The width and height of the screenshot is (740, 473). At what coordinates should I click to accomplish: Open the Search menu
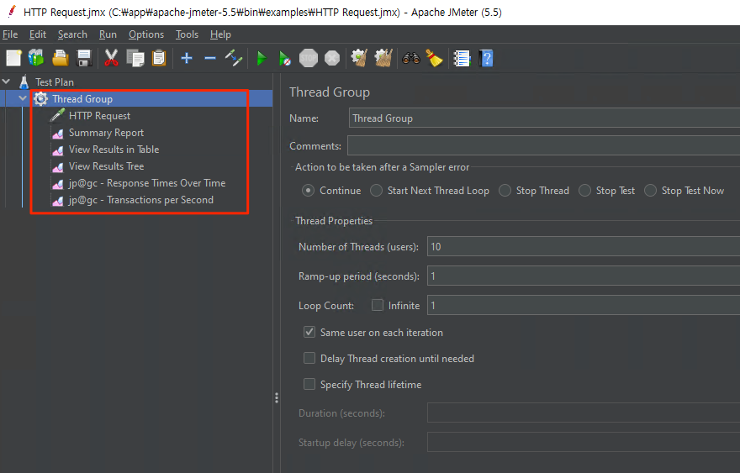tap(72, 34)
